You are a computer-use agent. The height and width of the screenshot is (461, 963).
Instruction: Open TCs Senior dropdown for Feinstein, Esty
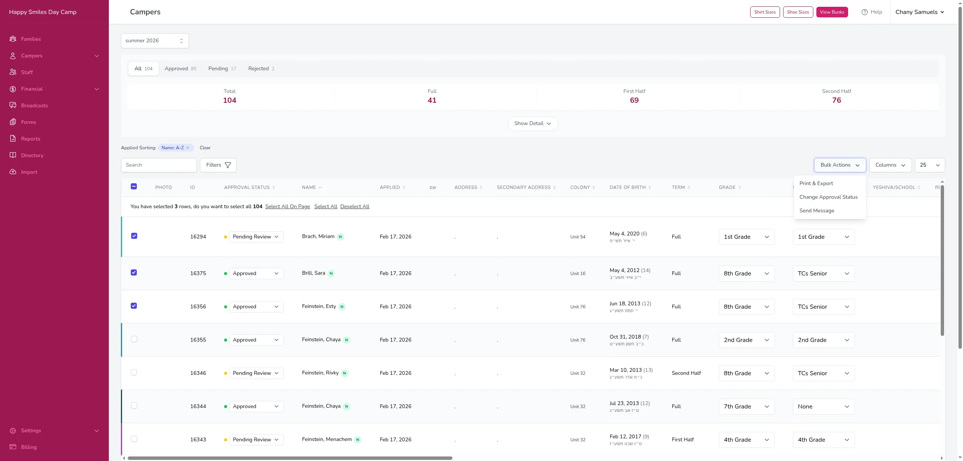[x=824, y=307]
